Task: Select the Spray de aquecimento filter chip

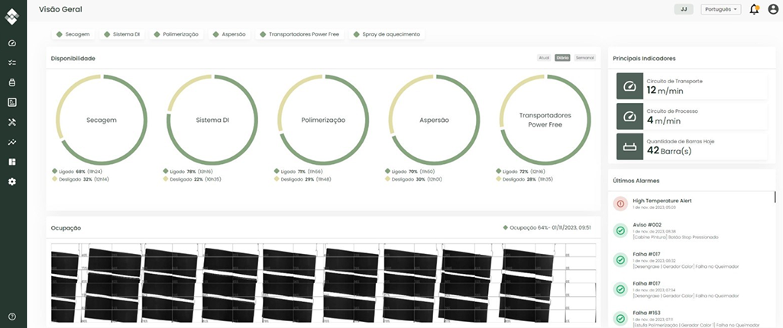Action: [387, 34]
